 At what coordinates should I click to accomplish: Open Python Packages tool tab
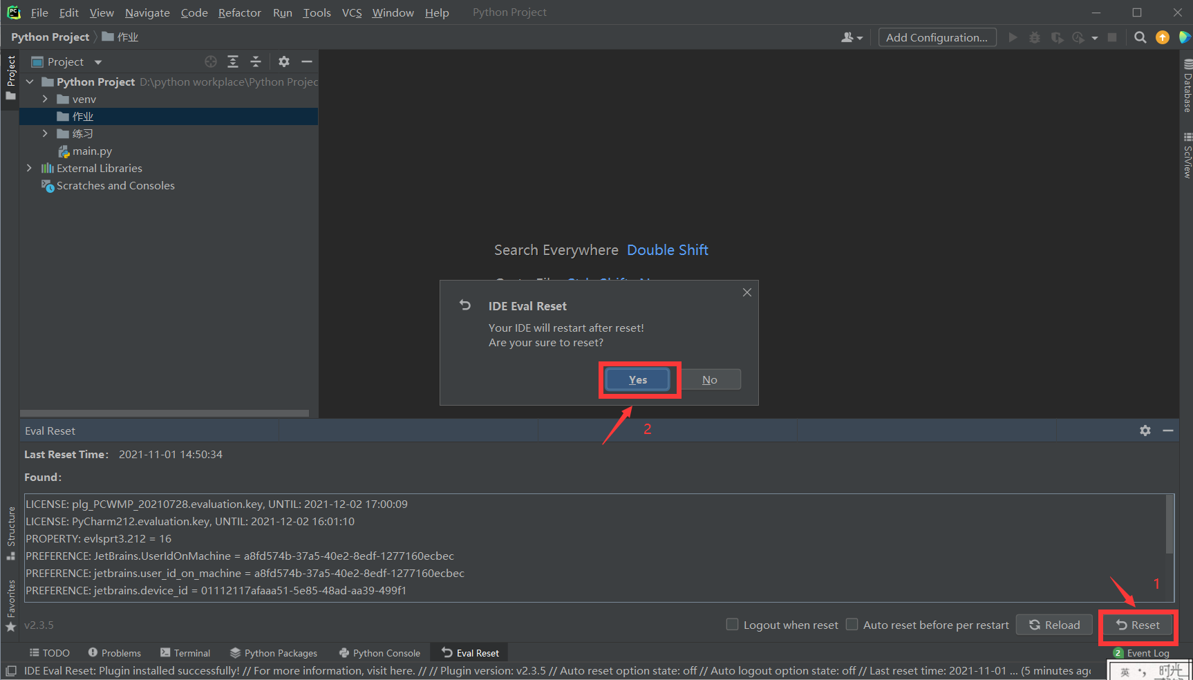tap(274, 653)
